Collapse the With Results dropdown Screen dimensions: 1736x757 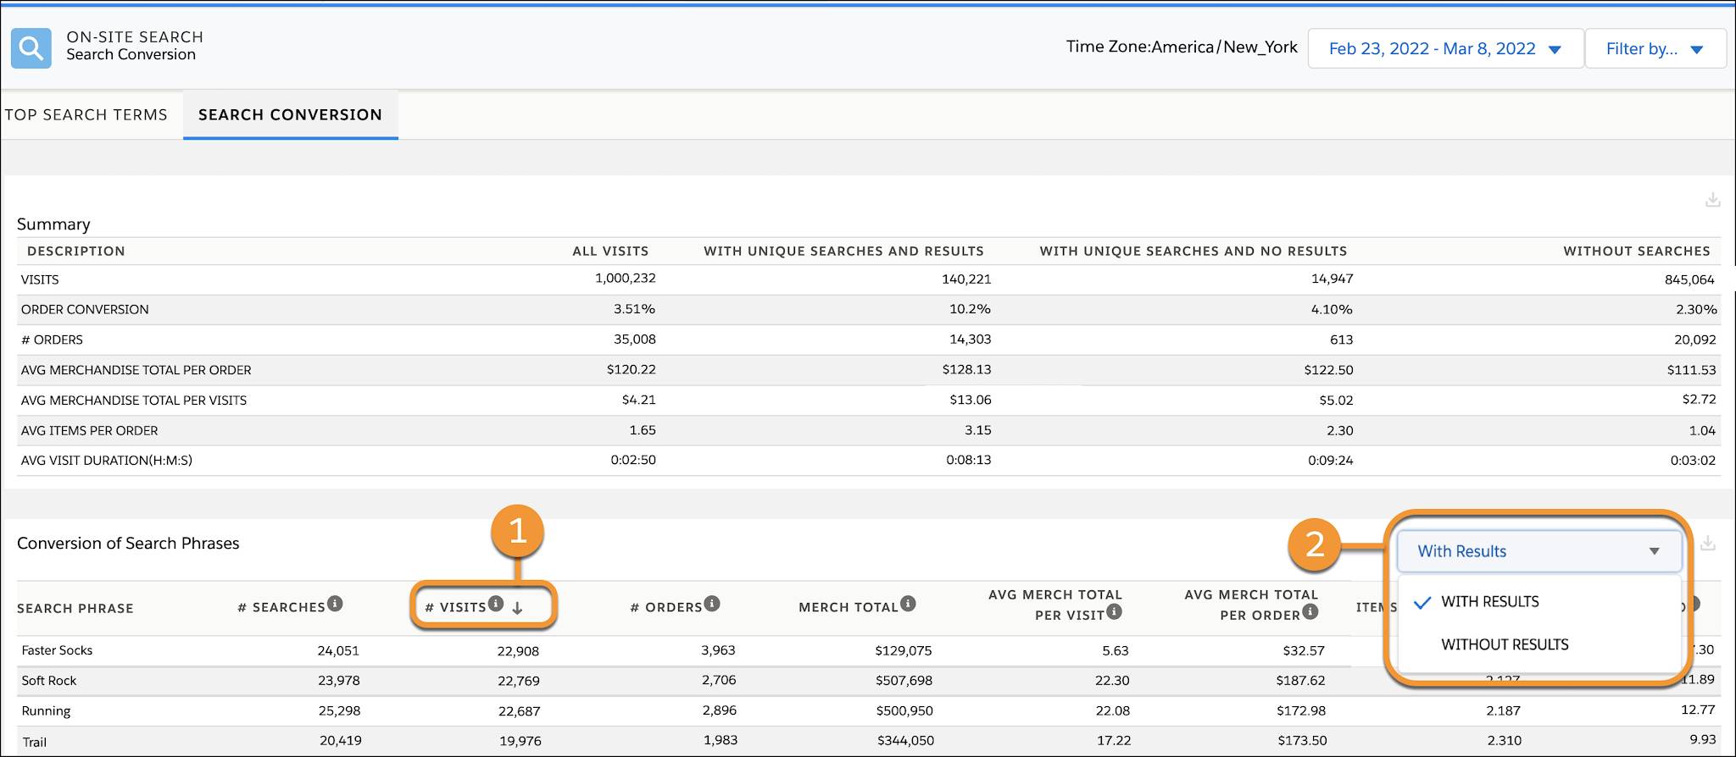click(1539, 551)
